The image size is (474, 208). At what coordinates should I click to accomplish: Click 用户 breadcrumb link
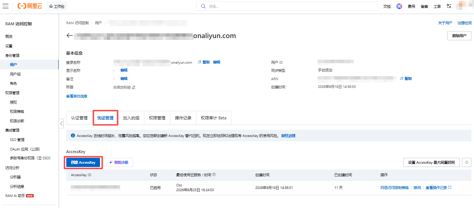98,23
